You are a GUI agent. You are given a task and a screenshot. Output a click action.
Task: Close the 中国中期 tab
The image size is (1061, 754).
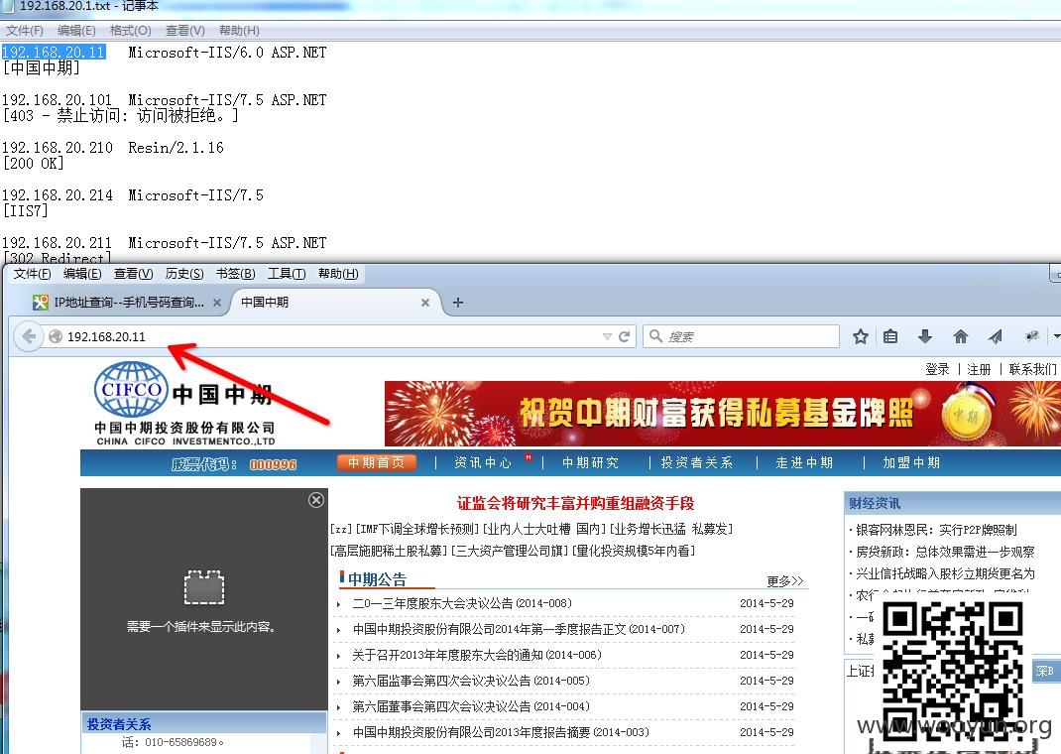tap(425, 303)
